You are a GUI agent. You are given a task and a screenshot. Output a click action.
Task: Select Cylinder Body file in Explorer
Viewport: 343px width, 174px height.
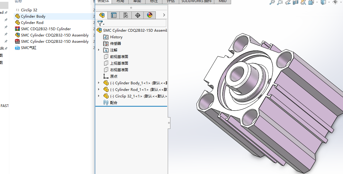33,16
